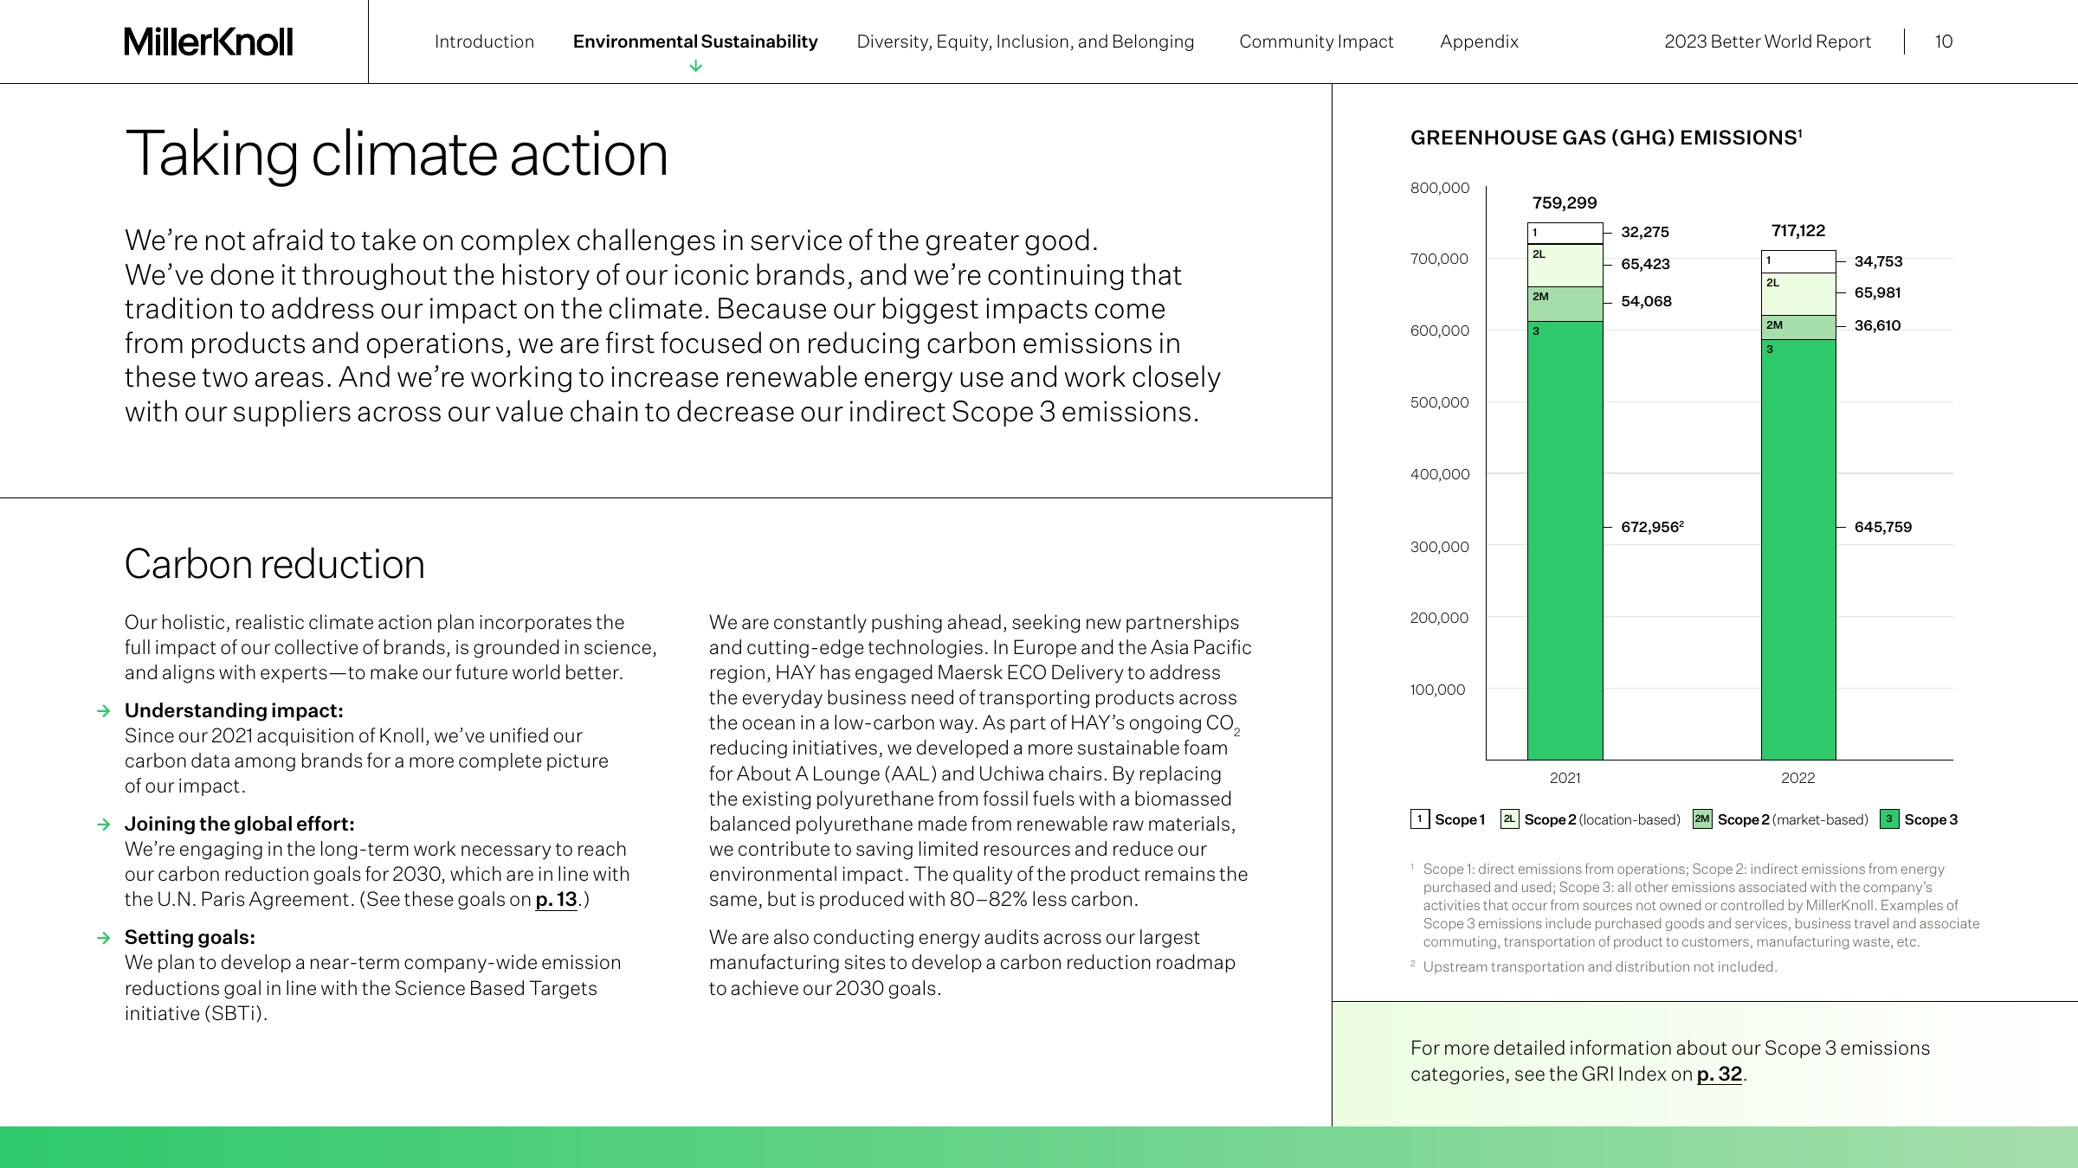Click the 2022 axis label
The width and height of the screenshot is (2078, 1168).
pos(1798,778)
